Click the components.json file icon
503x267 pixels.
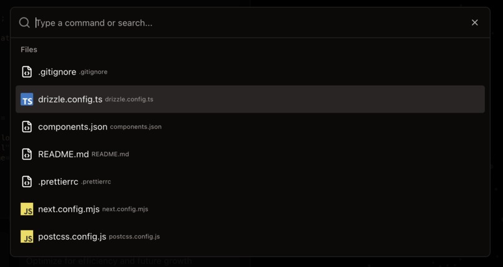point(27,126)
